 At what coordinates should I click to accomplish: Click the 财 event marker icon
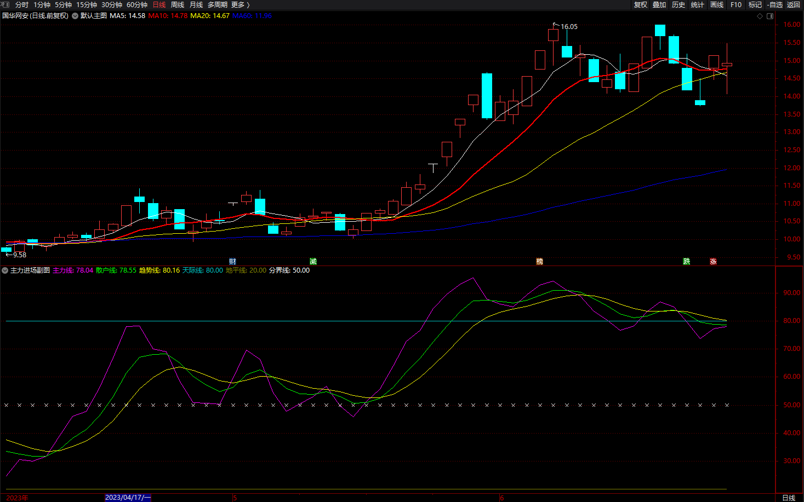232,262
